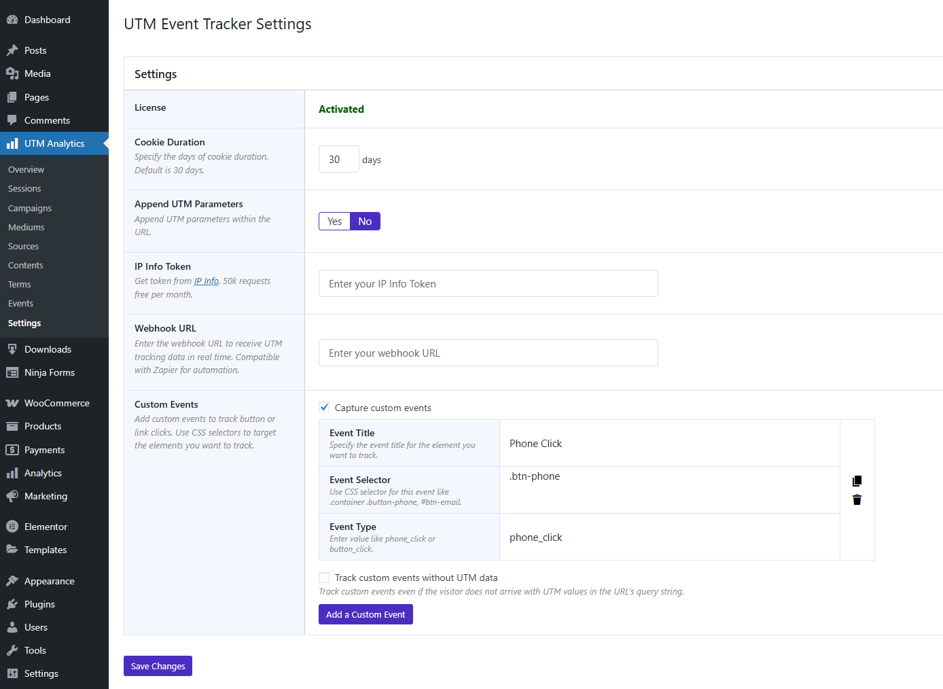Viewport: 943px width, 689px height.
Task: Click the Save Changes button
Action: click(x=158, y=666)
